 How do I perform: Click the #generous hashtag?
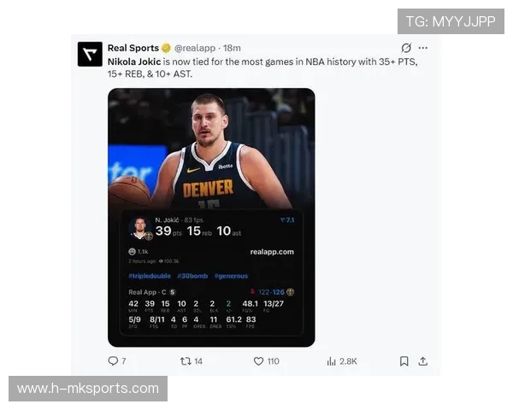click(x=231, y=276)
